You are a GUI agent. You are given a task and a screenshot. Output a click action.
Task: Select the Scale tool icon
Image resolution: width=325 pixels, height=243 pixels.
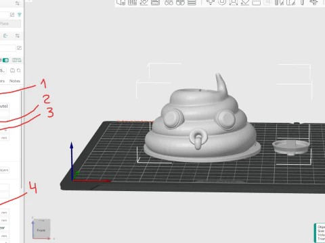[x=234, y=2]
